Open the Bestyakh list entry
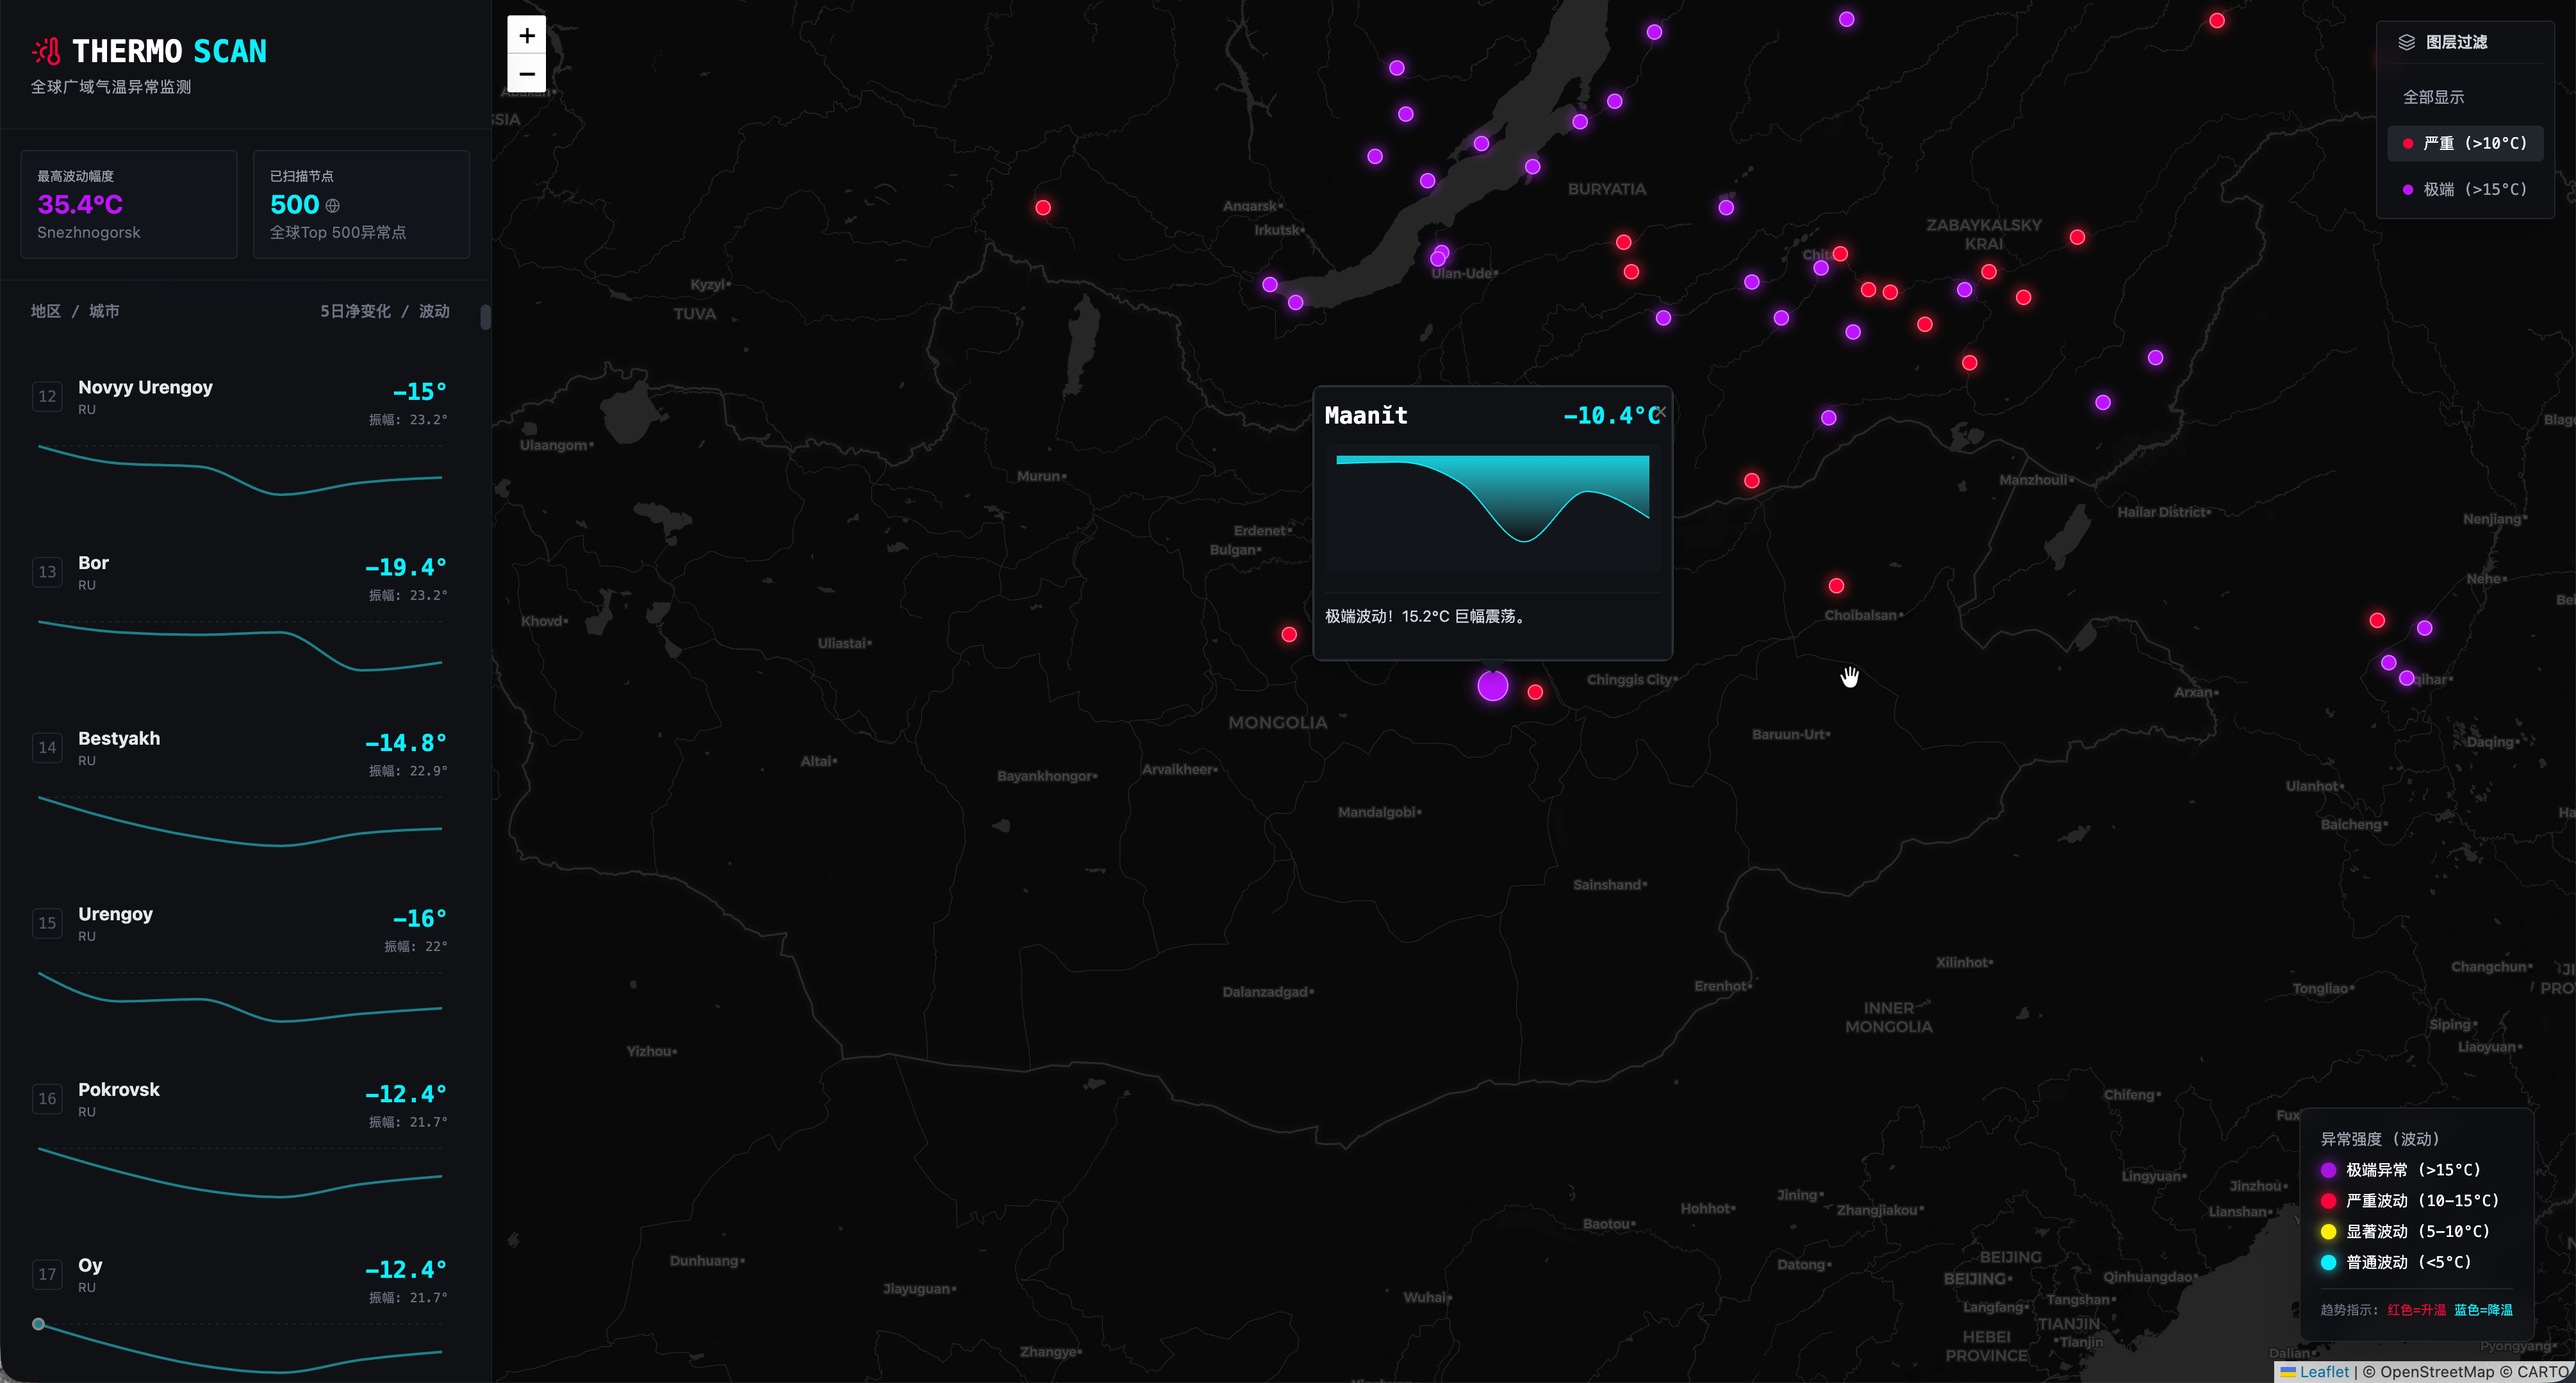Viewport: 2576px width, 1383px height. pos(119,739)
